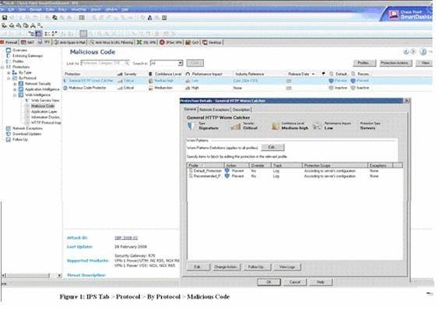Click the View Logs button
439x309 pixels.
coord(287,267)
